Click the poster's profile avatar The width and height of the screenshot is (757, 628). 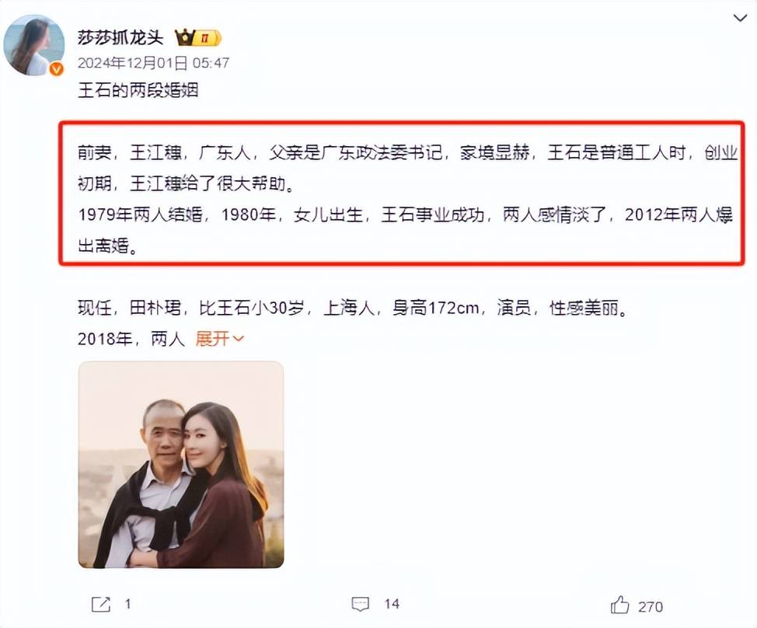click(x=33, y=45)
